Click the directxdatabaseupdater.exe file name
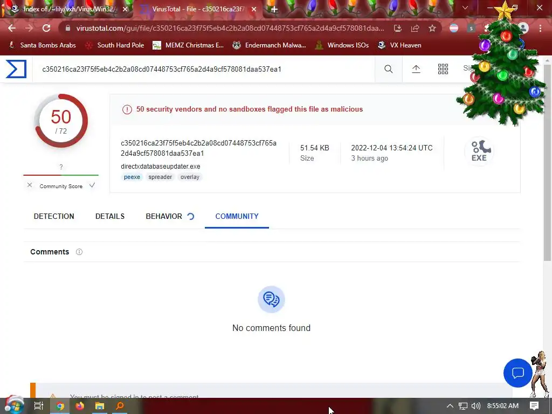Screen dimensions: 552x414 tap(161, 166)
